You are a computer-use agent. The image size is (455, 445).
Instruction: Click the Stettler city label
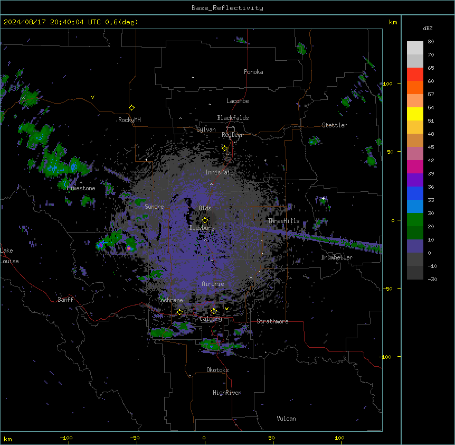[x=335, y=125]
